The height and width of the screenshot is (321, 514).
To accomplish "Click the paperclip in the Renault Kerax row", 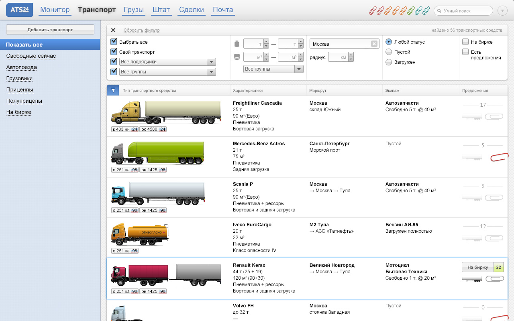I will point(494,279).
